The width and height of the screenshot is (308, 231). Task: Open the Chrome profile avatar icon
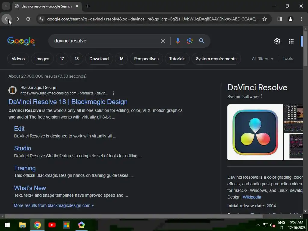pos(290,19)
